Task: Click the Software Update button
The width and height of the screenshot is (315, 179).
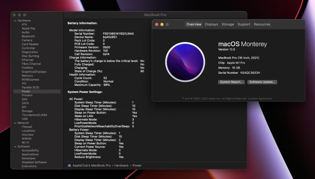Action: tap(262, 82)
